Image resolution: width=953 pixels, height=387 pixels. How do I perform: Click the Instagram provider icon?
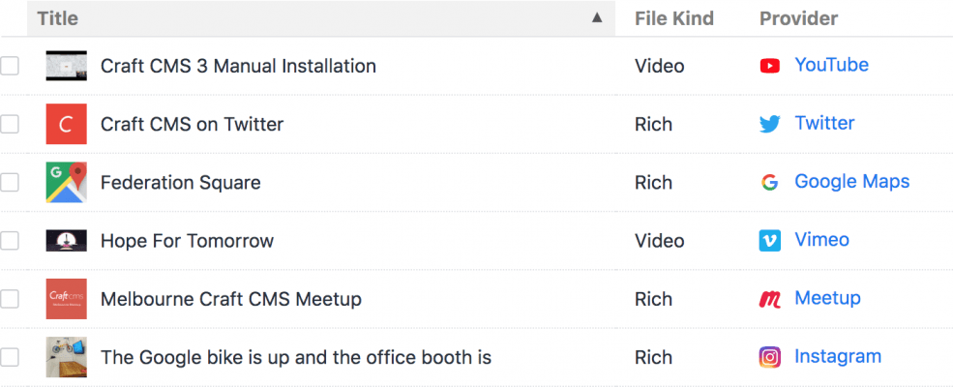tap(770, 357)
